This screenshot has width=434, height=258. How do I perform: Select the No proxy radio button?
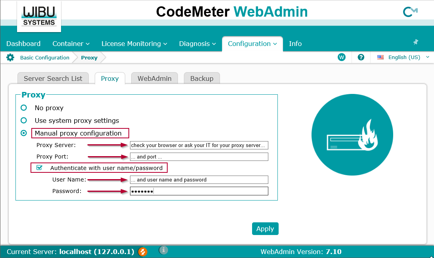pos(24,108)
